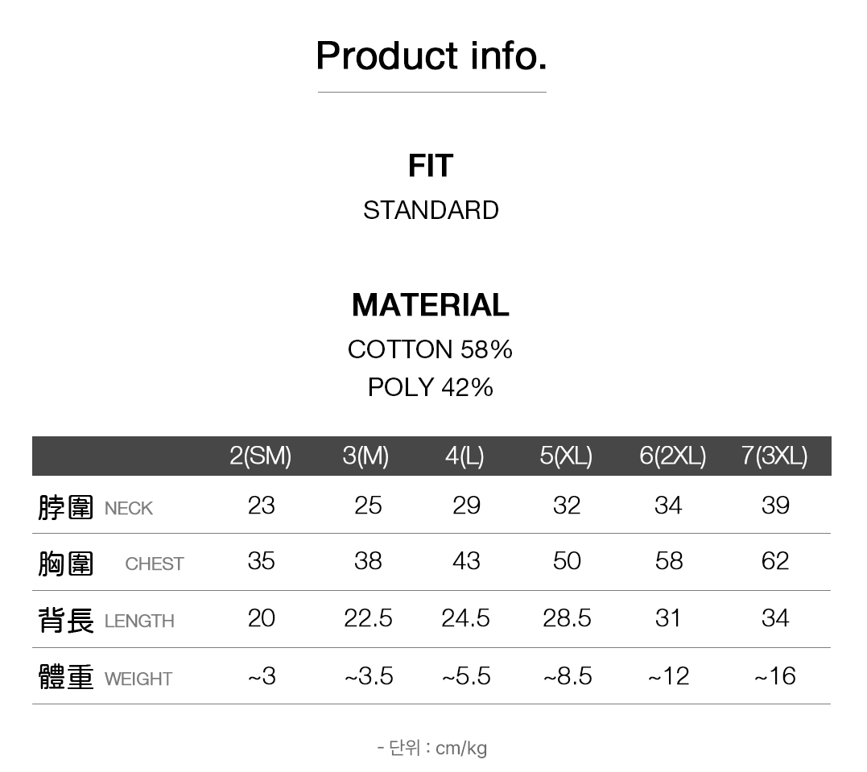
Task: Click the 2(SM) size column header
Action: click(x=260, y=456)
